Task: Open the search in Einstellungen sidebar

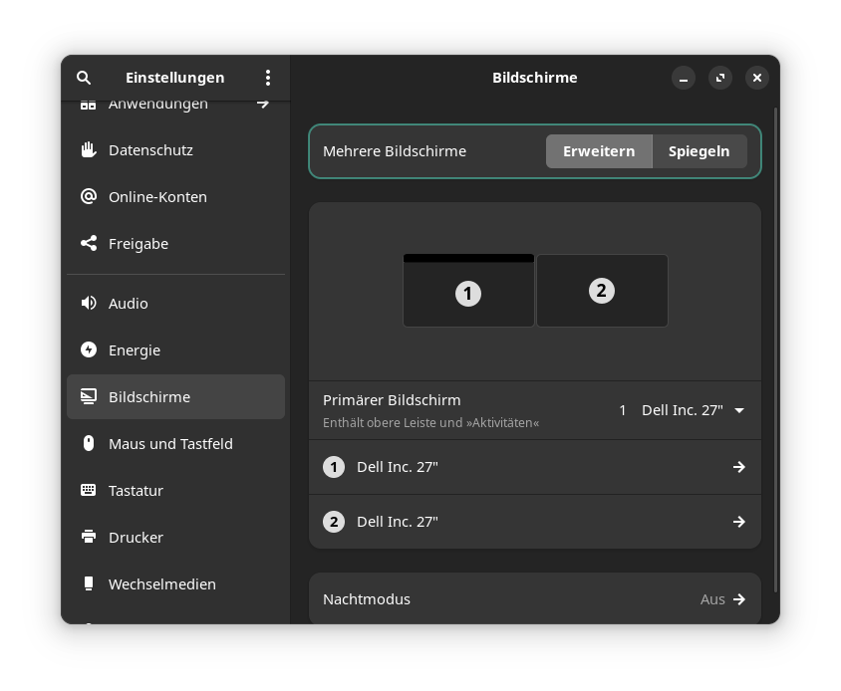Action: (84, 78)
